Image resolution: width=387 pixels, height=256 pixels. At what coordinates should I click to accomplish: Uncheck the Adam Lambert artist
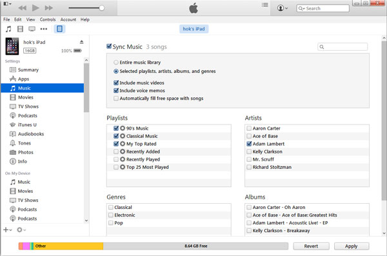[249, 144]
